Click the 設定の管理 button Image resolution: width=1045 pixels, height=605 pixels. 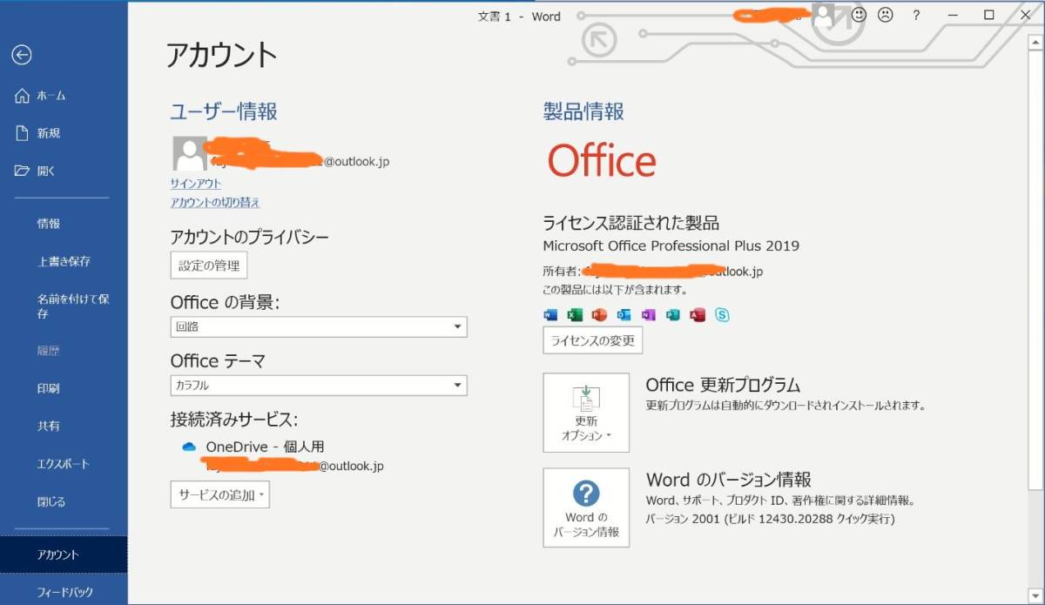(x=209, y=266)
